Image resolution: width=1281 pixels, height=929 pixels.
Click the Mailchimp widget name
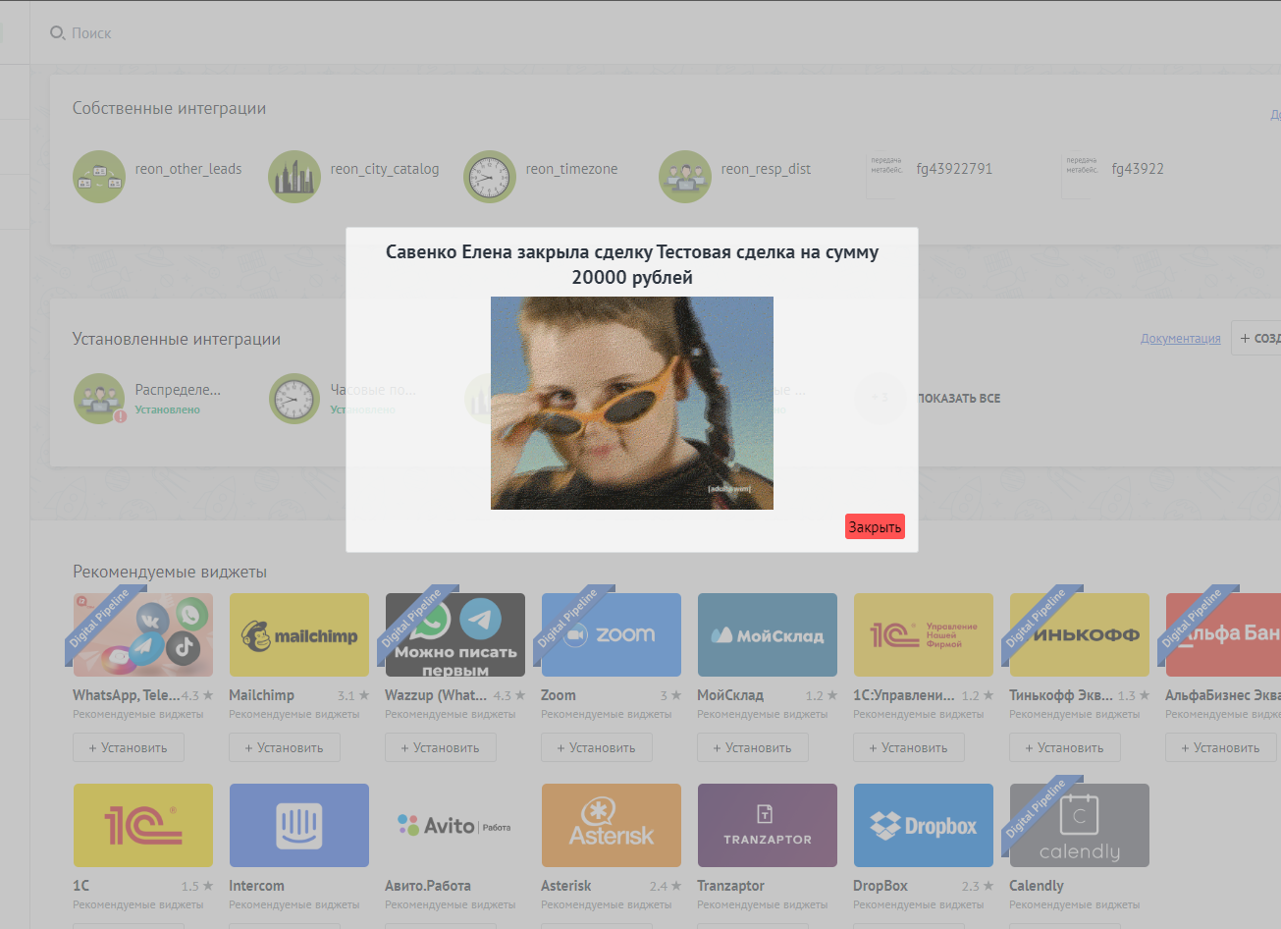pyautogui.click(x=262, y=695)
